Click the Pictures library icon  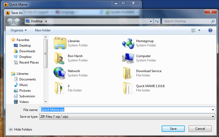tap(16, 91)
